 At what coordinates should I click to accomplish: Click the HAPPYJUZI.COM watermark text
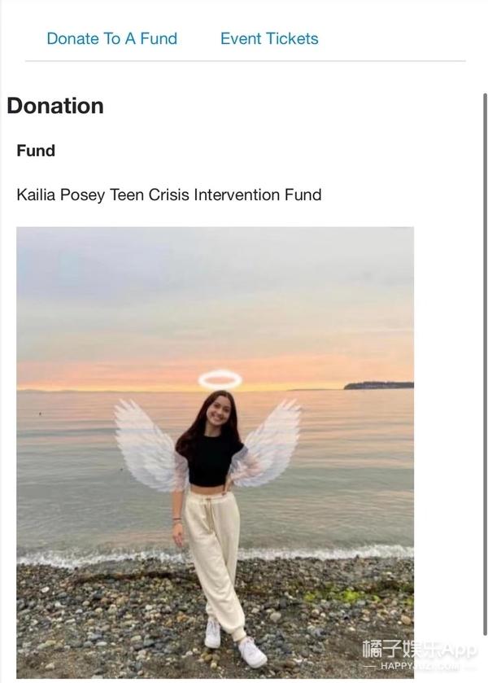point(420,666)
